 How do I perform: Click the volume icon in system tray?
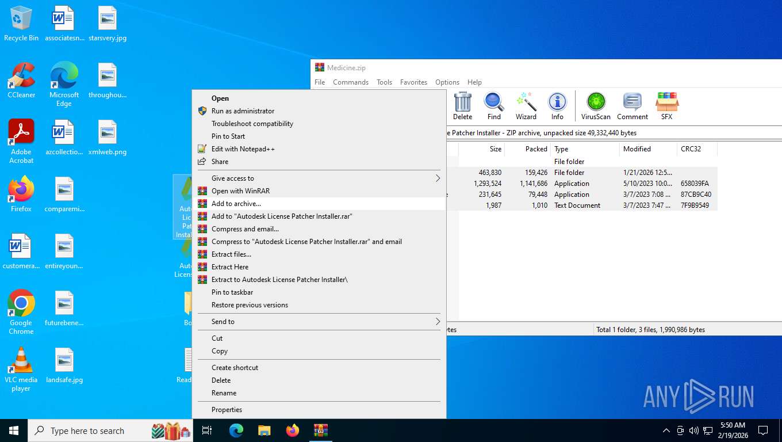(x=694, y=430)
